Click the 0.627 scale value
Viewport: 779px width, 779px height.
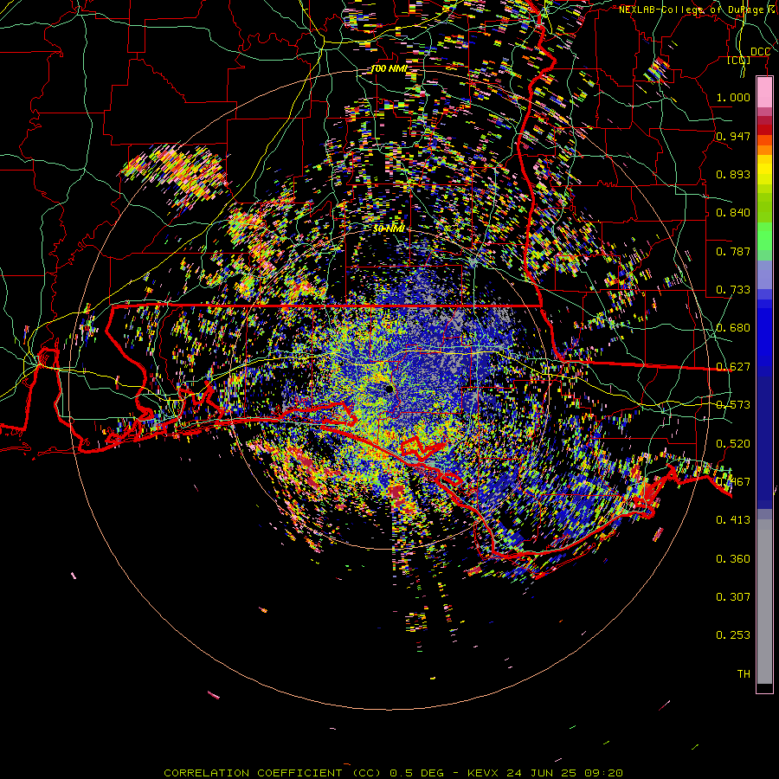point(733,367)
